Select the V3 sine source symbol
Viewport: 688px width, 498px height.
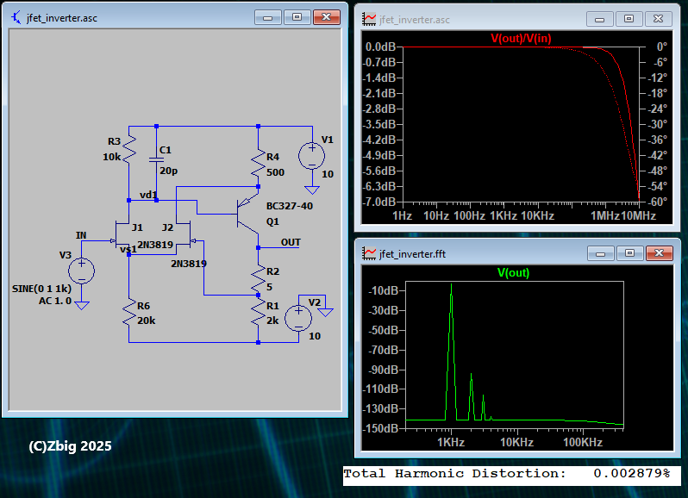[x=82, y=271]
